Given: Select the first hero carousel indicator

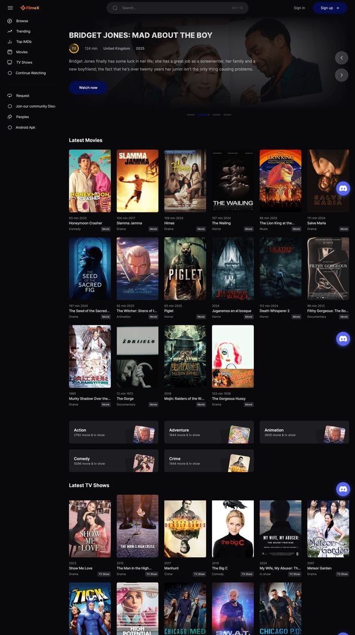Looking at the screenshot, I should [191, 114].
